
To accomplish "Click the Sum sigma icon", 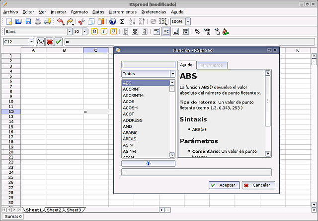I will click(x=122, y=21).
